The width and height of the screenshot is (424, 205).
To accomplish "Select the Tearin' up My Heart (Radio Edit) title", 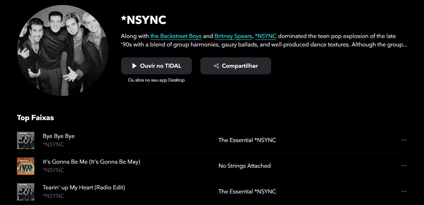I will click(84, 187).
